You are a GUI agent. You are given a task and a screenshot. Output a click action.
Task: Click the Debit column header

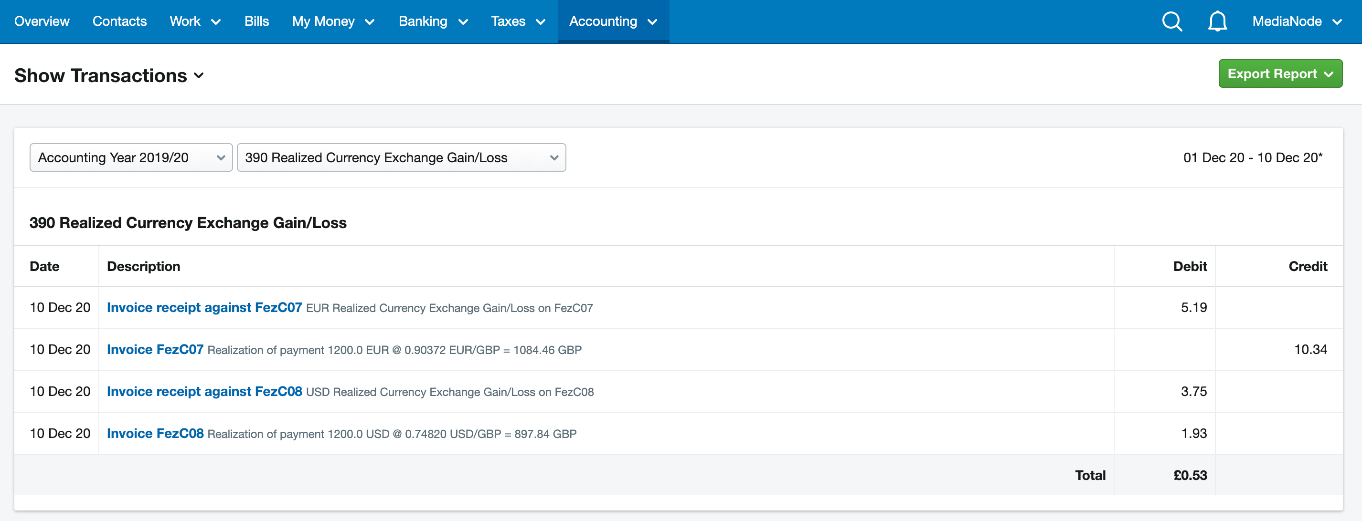[x=1190, y=266]
